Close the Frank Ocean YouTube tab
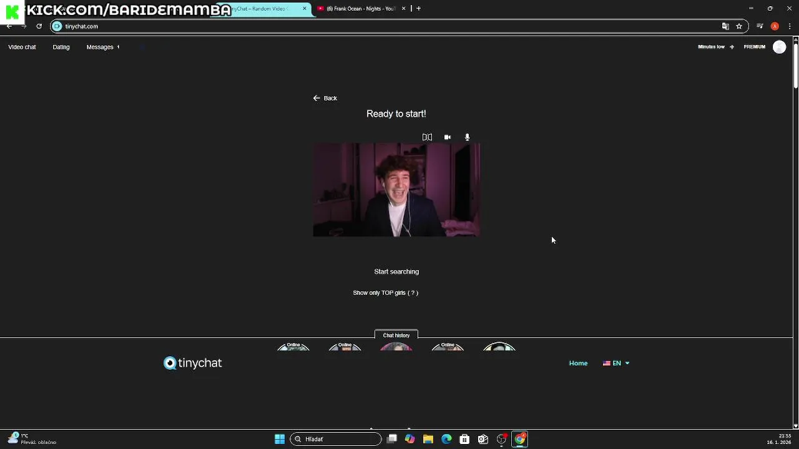This screenshot has height=449, width=799. click(x=403, y=9)
